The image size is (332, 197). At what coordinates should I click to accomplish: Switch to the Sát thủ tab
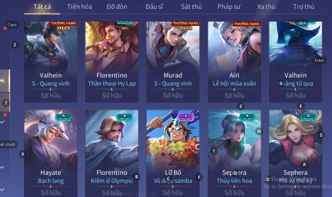(191, 7)
